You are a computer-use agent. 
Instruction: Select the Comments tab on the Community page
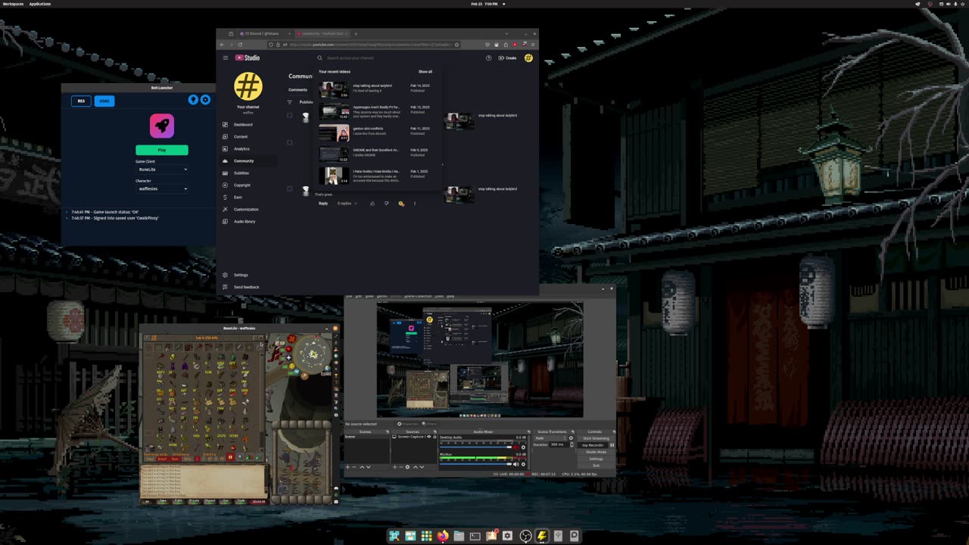pos(298,89)
